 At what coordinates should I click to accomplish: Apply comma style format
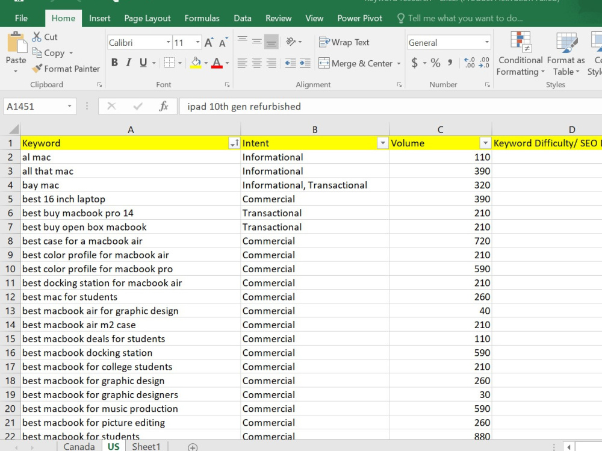[450, 62]
